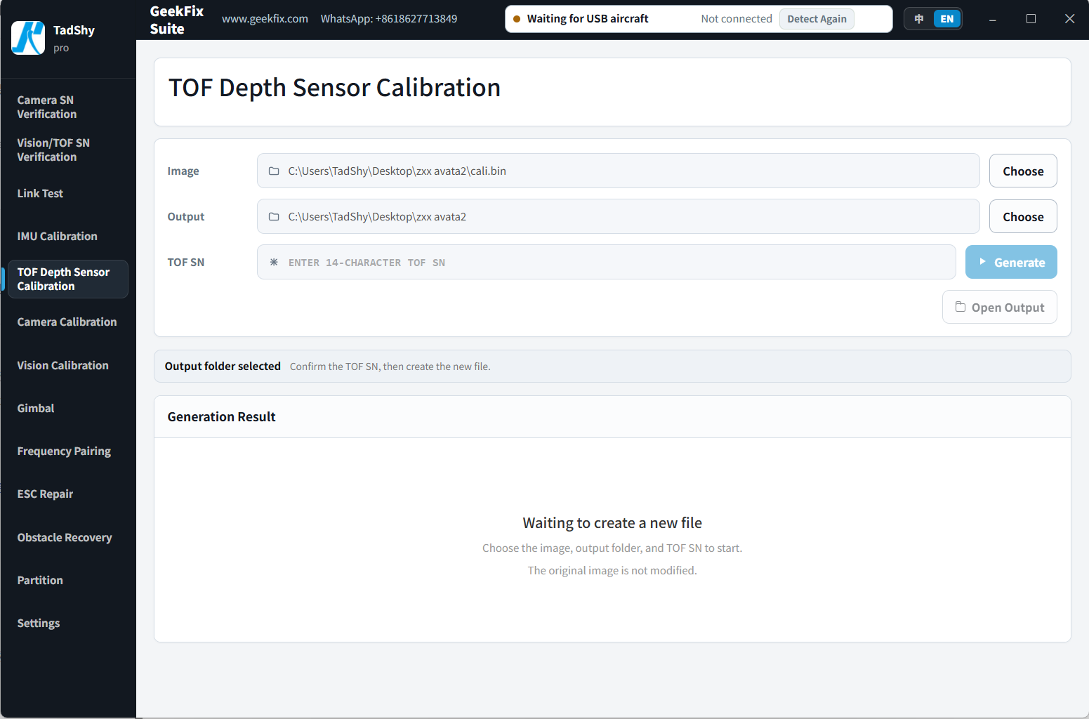Open Camera SN Verification page

pos(67,107)
